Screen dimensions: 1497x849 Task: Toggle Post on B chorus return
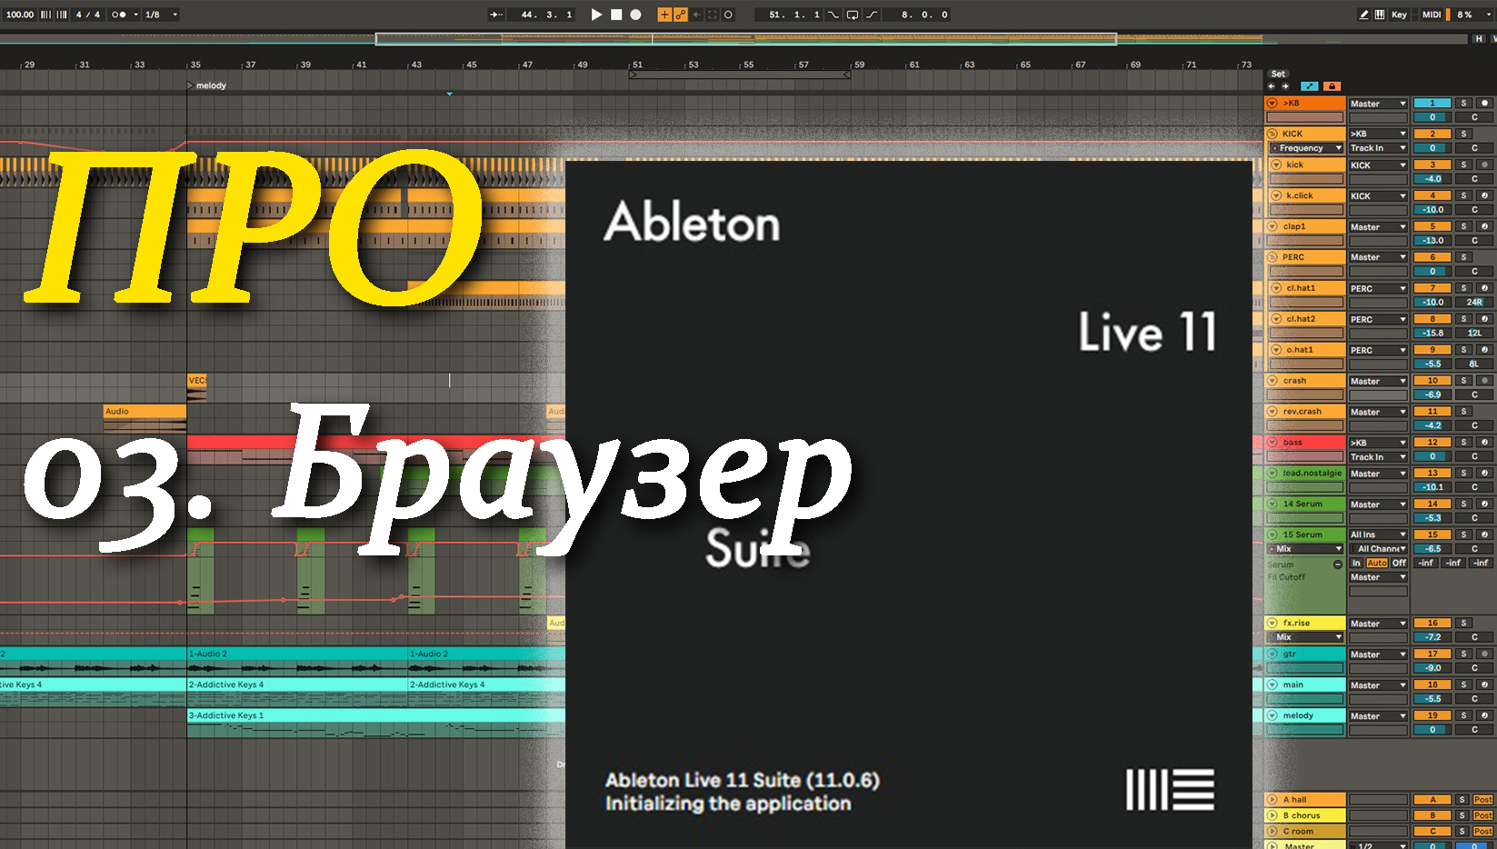1483,815
